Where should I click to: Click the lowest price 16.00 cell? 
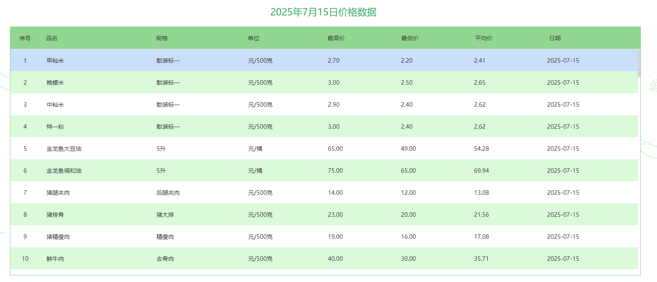408,237
